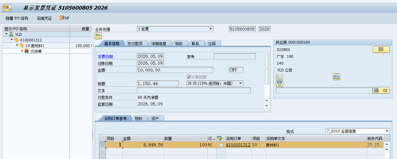Open the 注释 tab

tap(212, 44)
